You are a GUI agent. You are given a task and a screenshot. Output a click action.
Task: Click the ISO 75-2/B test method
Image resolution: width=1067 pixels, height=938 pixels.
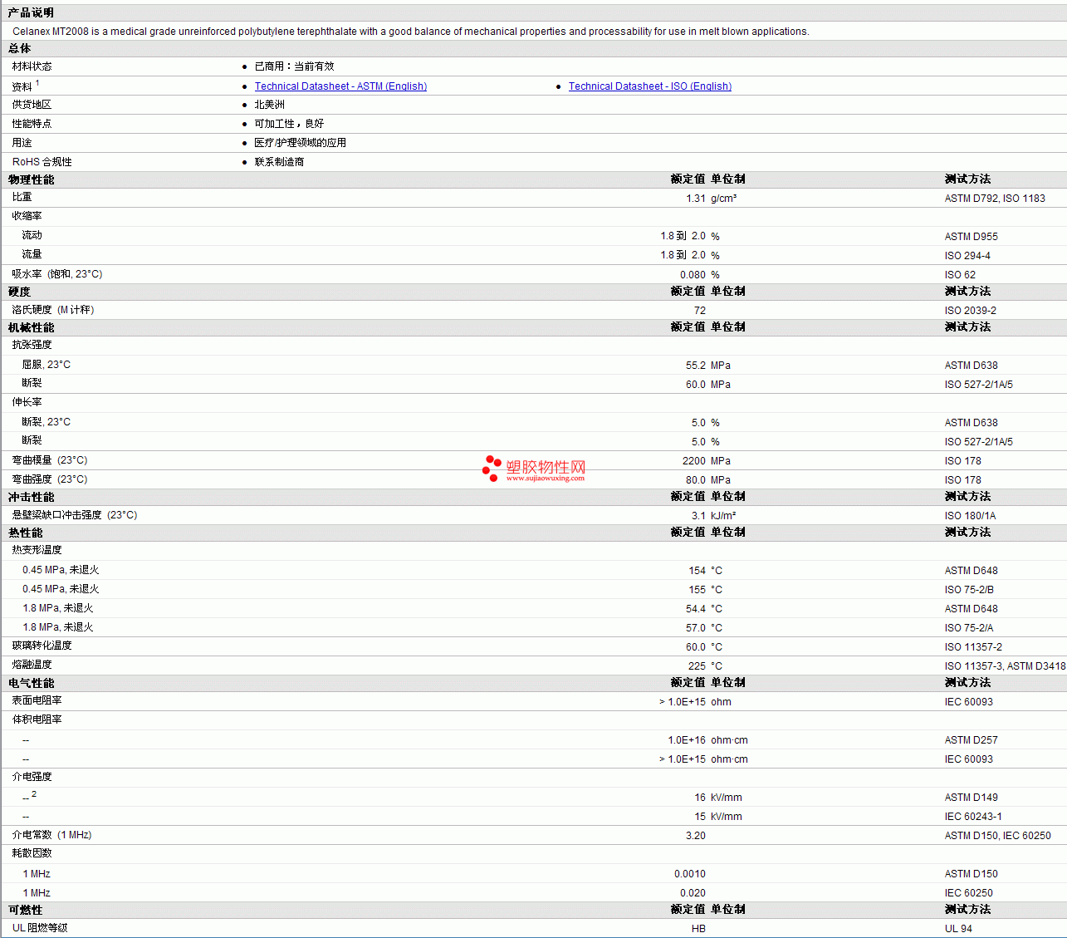click(x=969, y=590)
